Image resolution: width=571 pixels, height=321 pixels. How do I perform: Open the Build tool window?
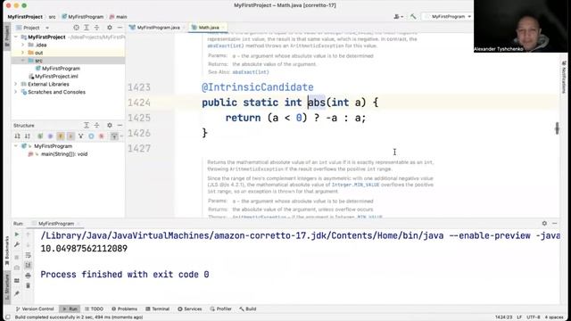pos(248,309)
